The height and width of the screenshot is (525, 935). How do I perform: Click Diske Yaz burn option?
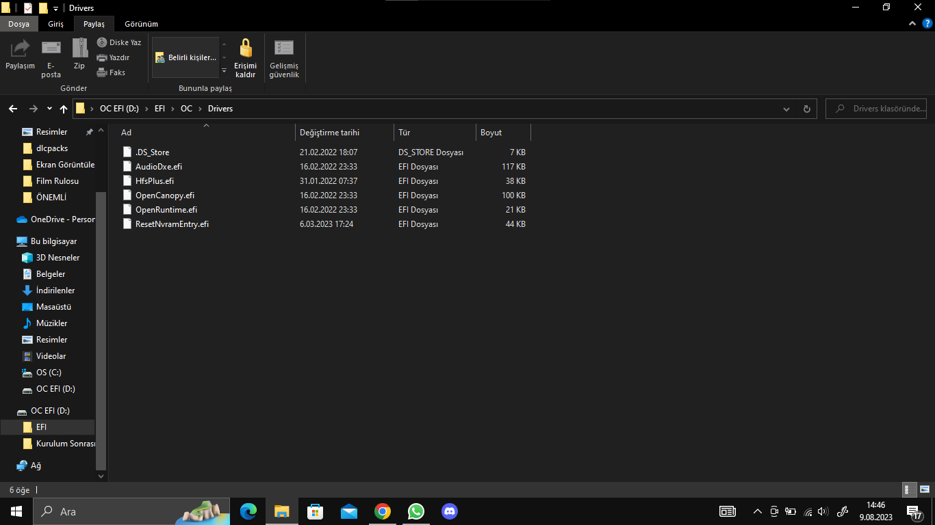pyautogui.click(x=119, y=42)
